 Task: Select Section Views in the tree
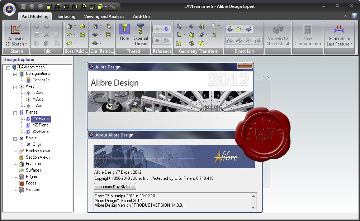[x=38, y=157]
